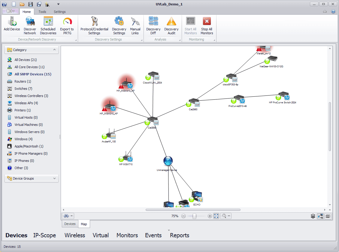This screenshot has height=252, width=339.
Task: Open Discovery Settings gear icon
Action: (119, 21)
